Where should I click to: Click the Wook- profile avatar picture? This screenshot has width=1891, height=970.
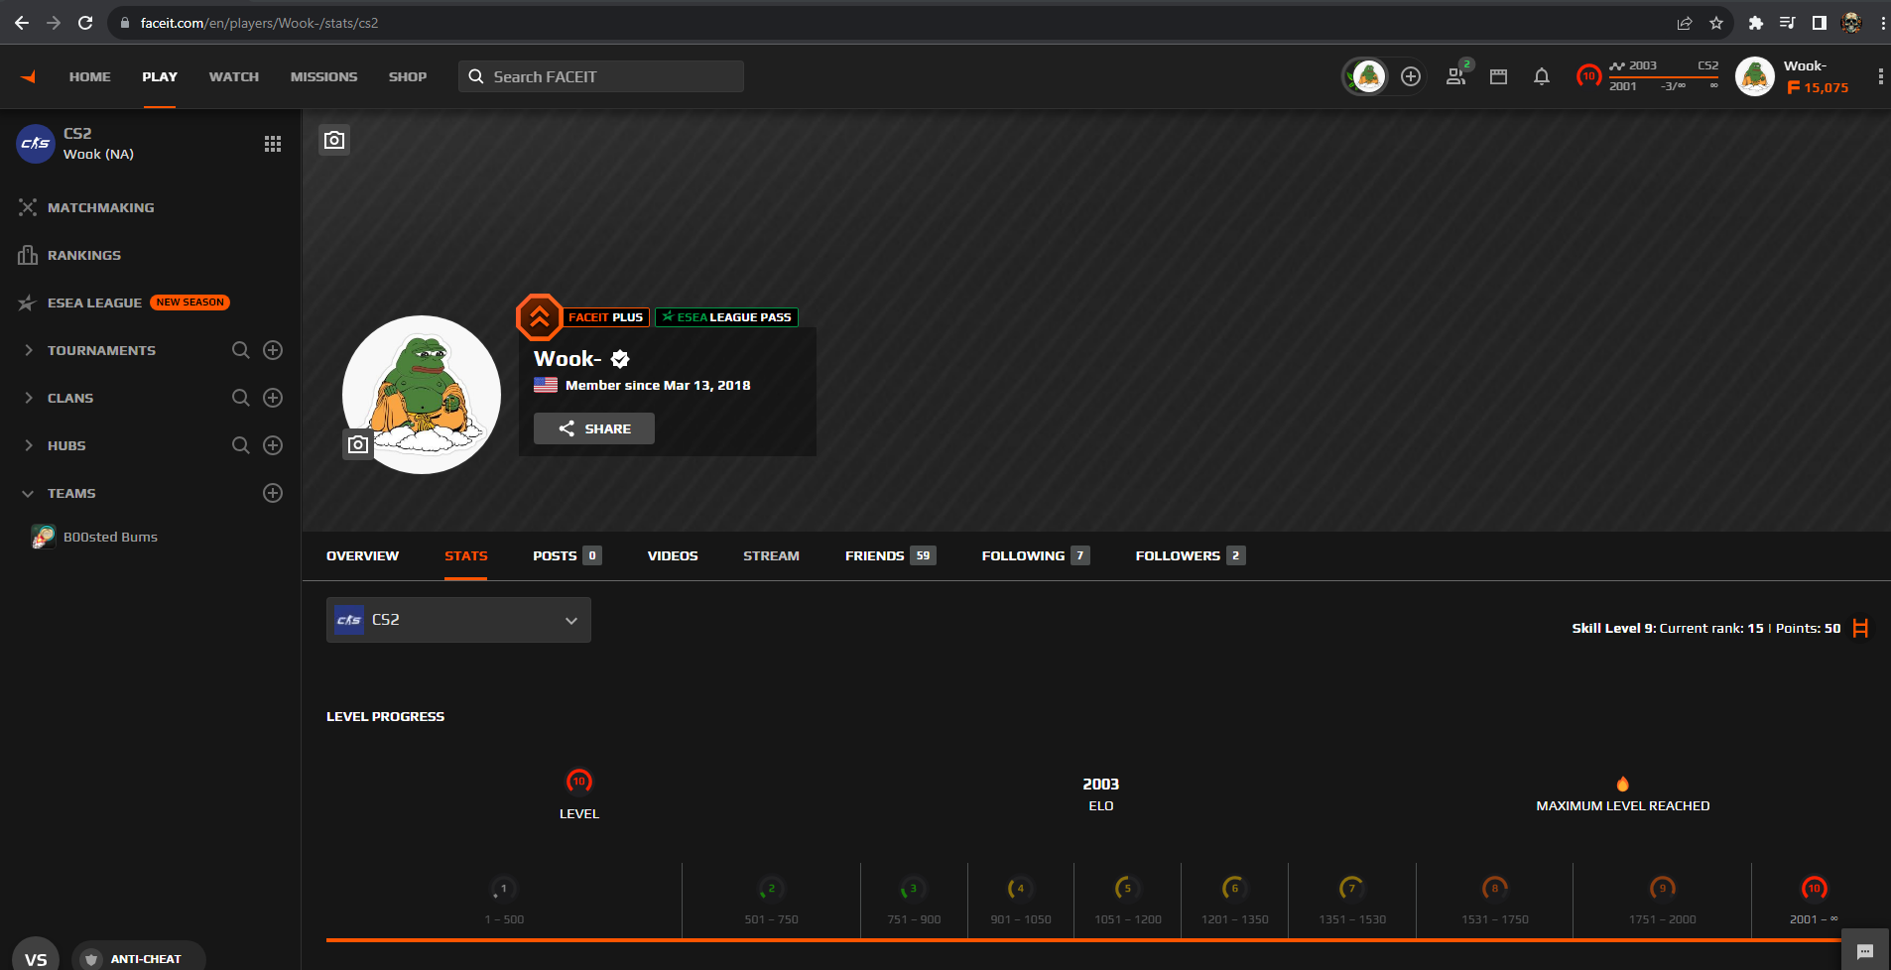pyautogui.click(x=422, y=395)
